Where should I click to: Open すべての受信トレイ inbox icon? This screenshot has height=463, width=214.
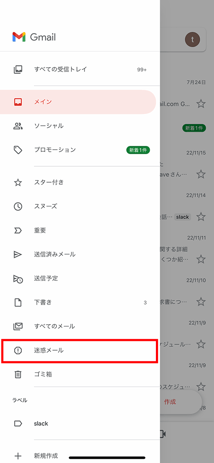point(18,70)
